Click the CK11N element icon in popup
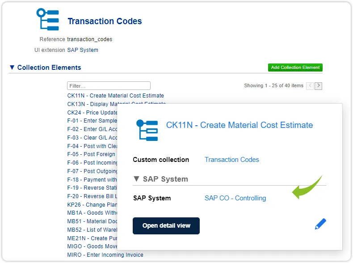Image resolution: width=353 pixels, height=263 pixels. pos(147,130)
